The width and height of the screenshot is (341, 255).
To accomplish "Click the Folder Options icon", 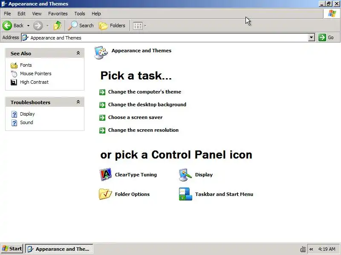I will click(105, 194).
